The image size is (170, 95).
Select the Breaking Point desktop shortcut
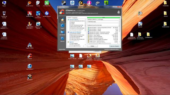point(29,14)
